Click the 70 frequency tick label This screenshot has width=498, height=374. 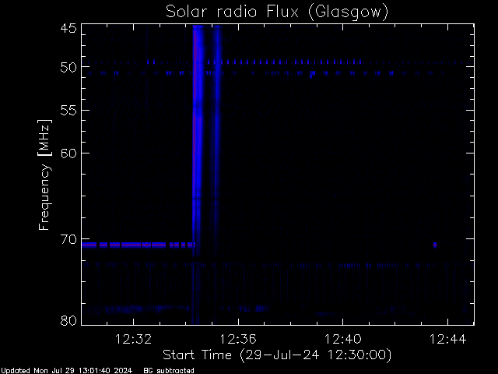click(68, 239)
